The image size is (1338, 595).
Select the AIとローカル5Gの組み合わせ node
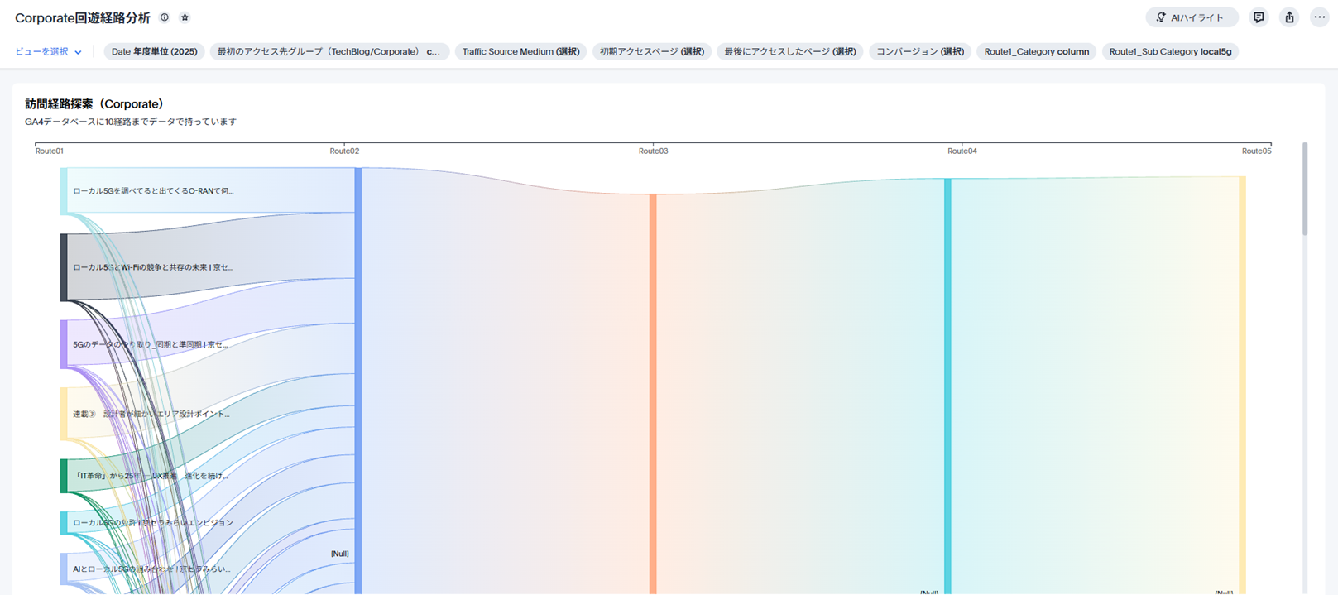(x=65, y=569)
